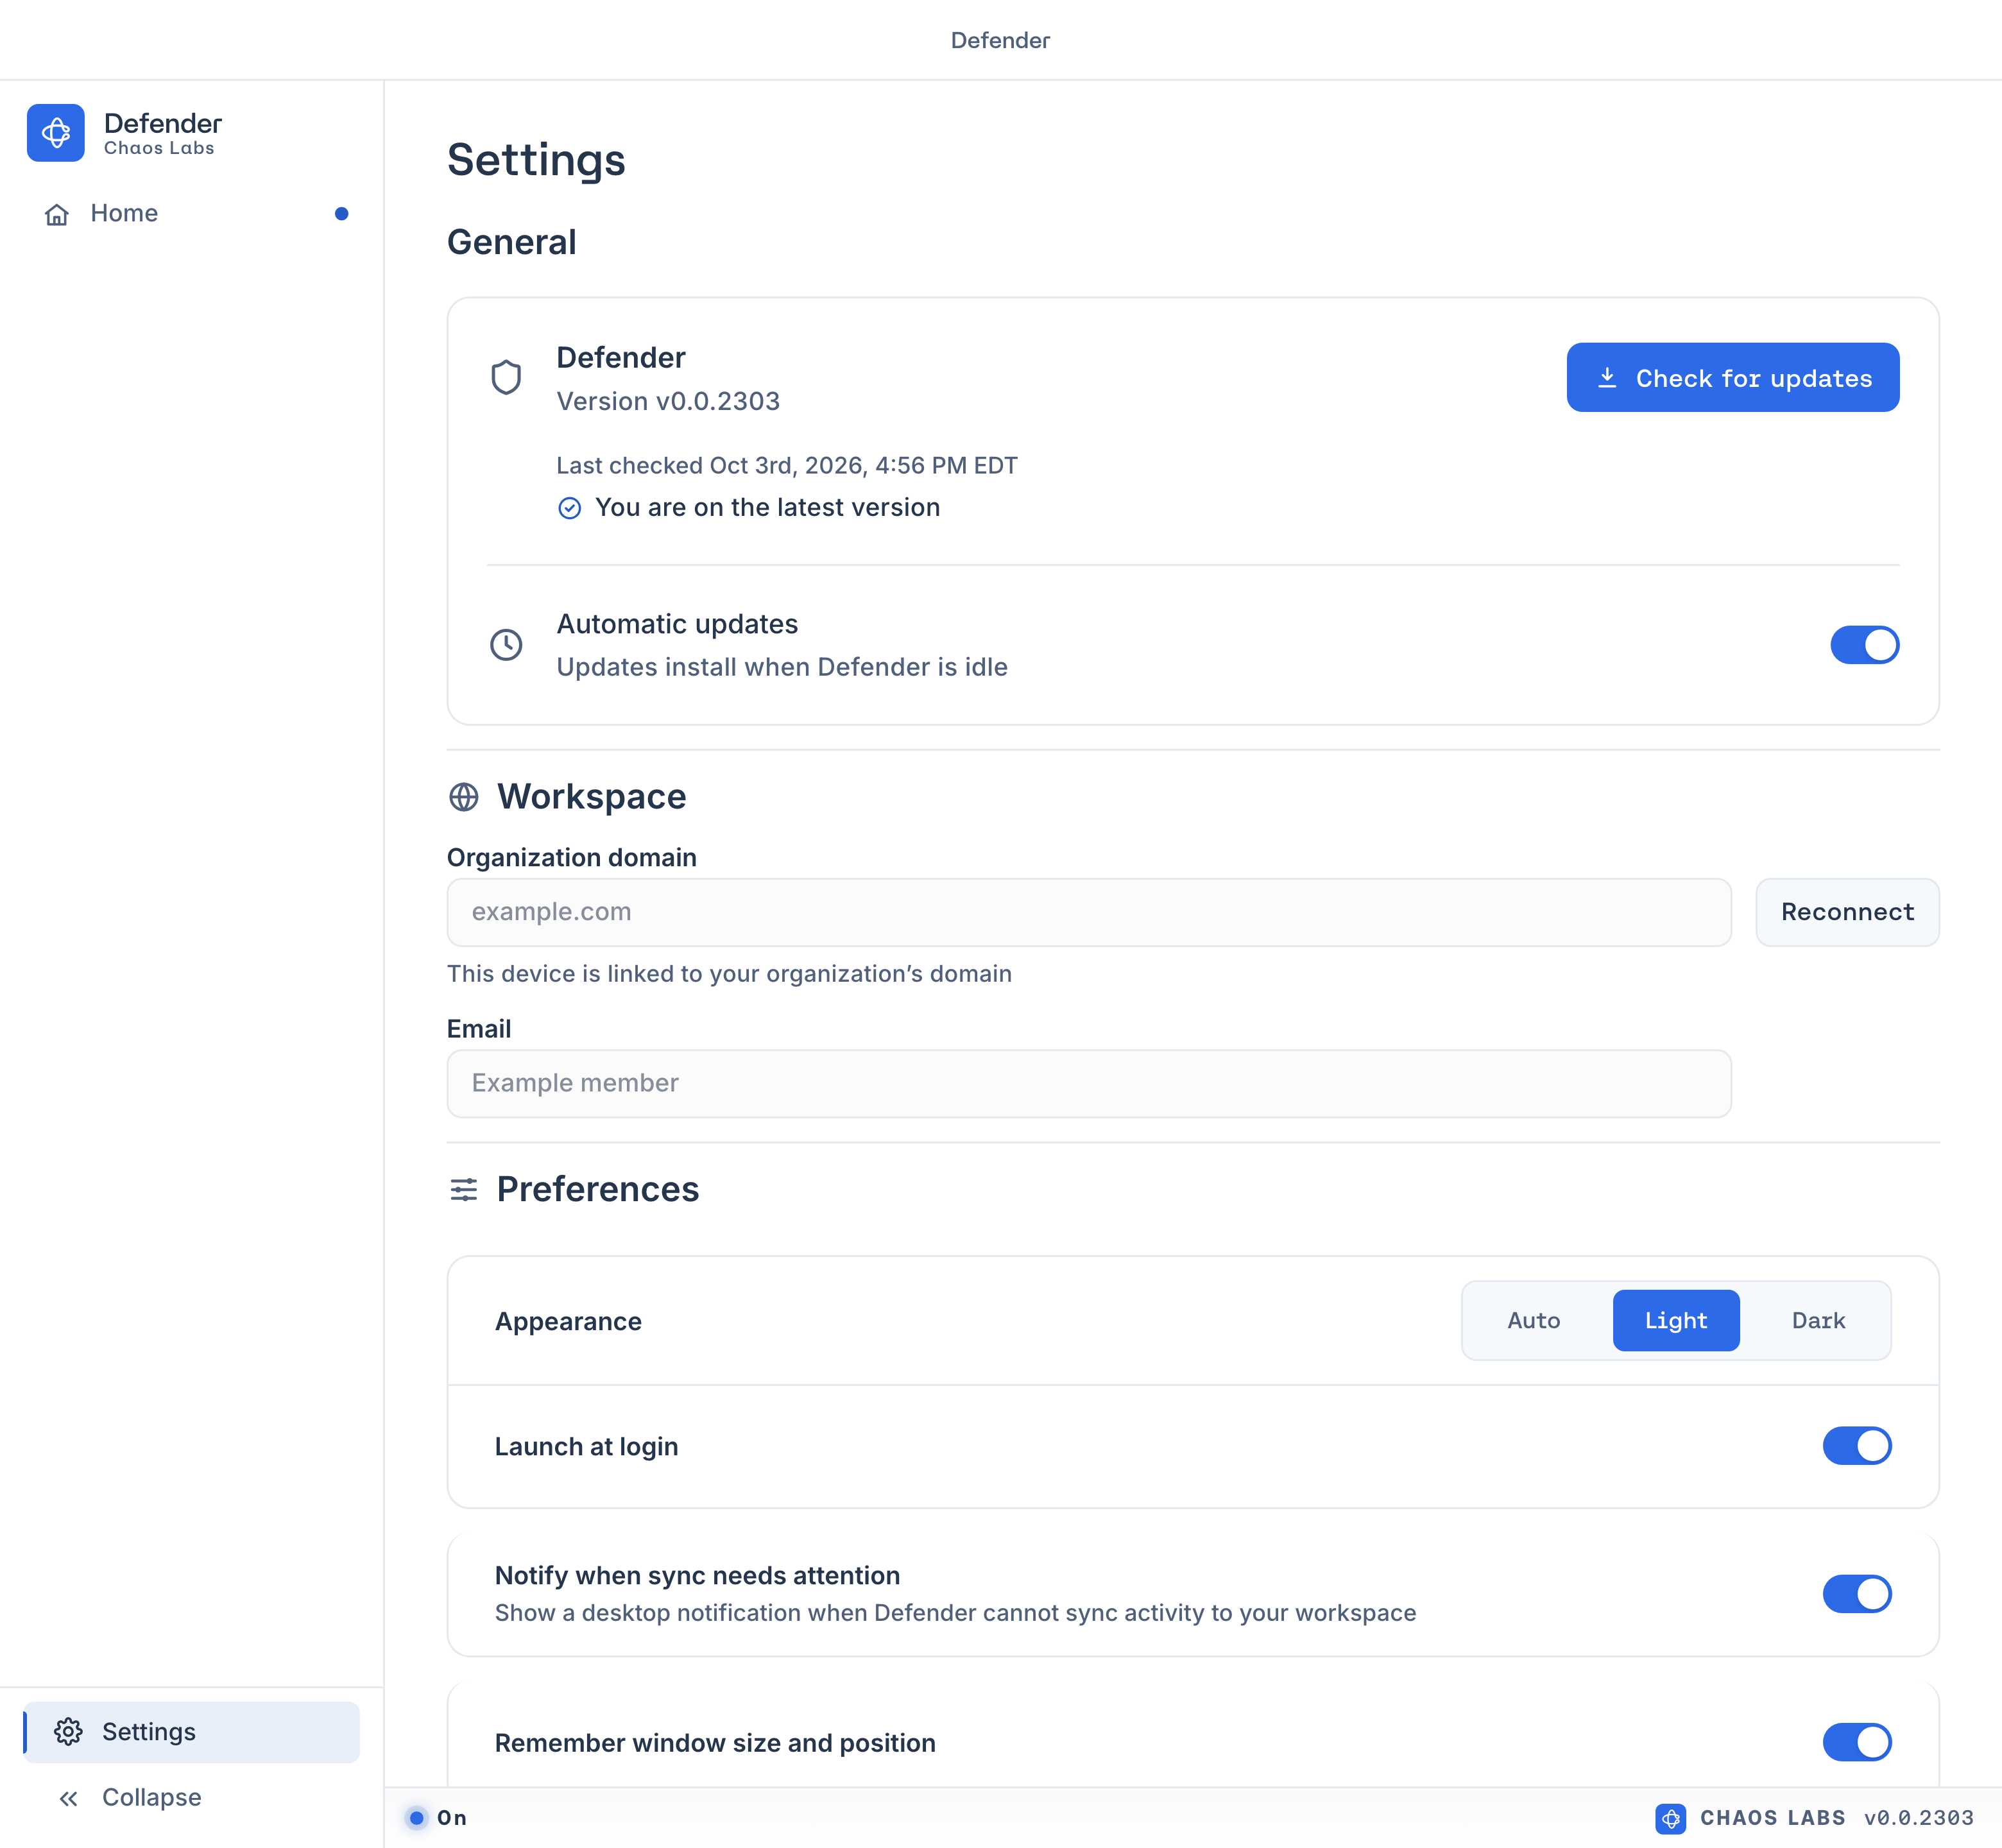
Task: Click the globe icon next to Workspace
Action: pos(464,797)
